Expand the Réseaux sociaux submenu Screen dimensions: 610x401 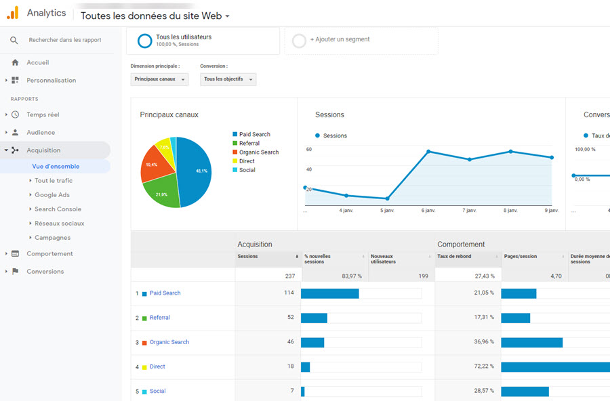(x=30, y=224)
